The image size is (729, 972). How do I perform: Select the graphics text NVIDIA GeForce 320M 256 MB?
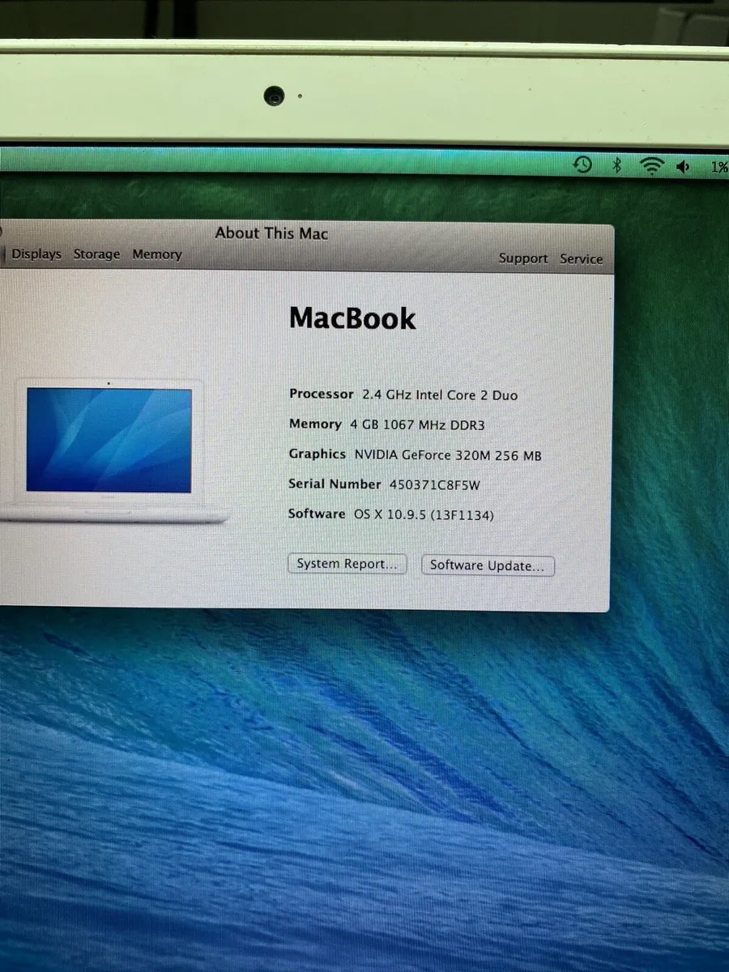point(448,455)
